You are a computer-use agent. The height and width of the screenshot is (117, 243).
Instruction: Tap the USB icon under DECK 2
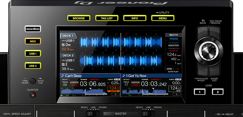coord(63,60)
